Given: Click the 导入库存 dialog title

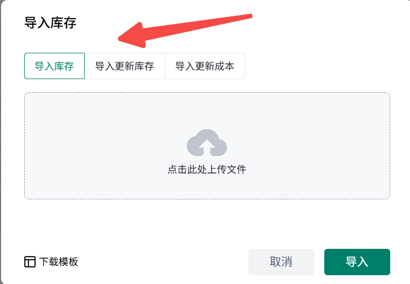Looking at the screenshot, I should 51,23.
